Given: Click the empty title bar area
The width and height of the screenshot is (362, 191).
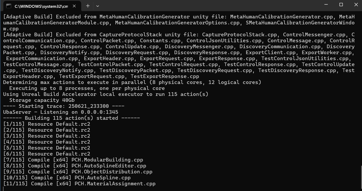Looking at the screenshot, I should [x=207, y=6].
